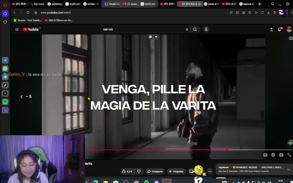The width and height of the screenshot is (293, 183).
Task: Open the Opera start page home icon
Action: pyautogui.click(x=5, y=14)
